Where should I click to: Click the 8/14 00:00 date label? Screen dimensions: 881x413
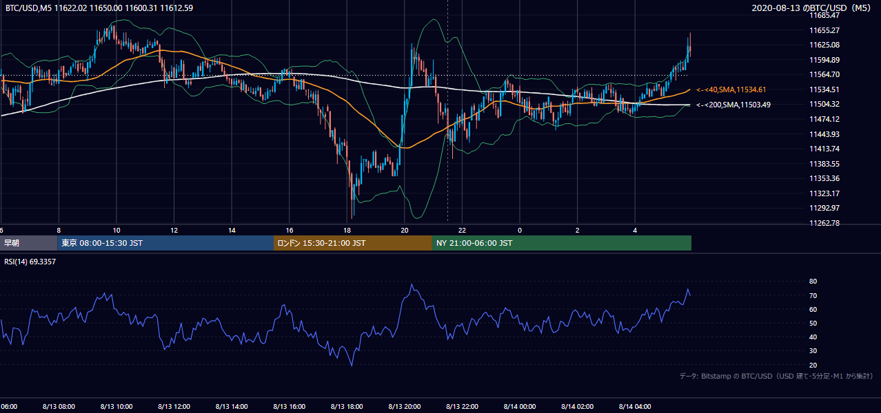pyautogui.click(x=520, y=407)
